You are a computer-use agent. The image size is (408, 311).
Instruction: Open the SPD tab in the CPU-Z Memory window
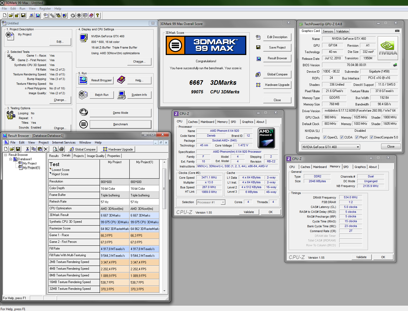[x=346, y=167]
